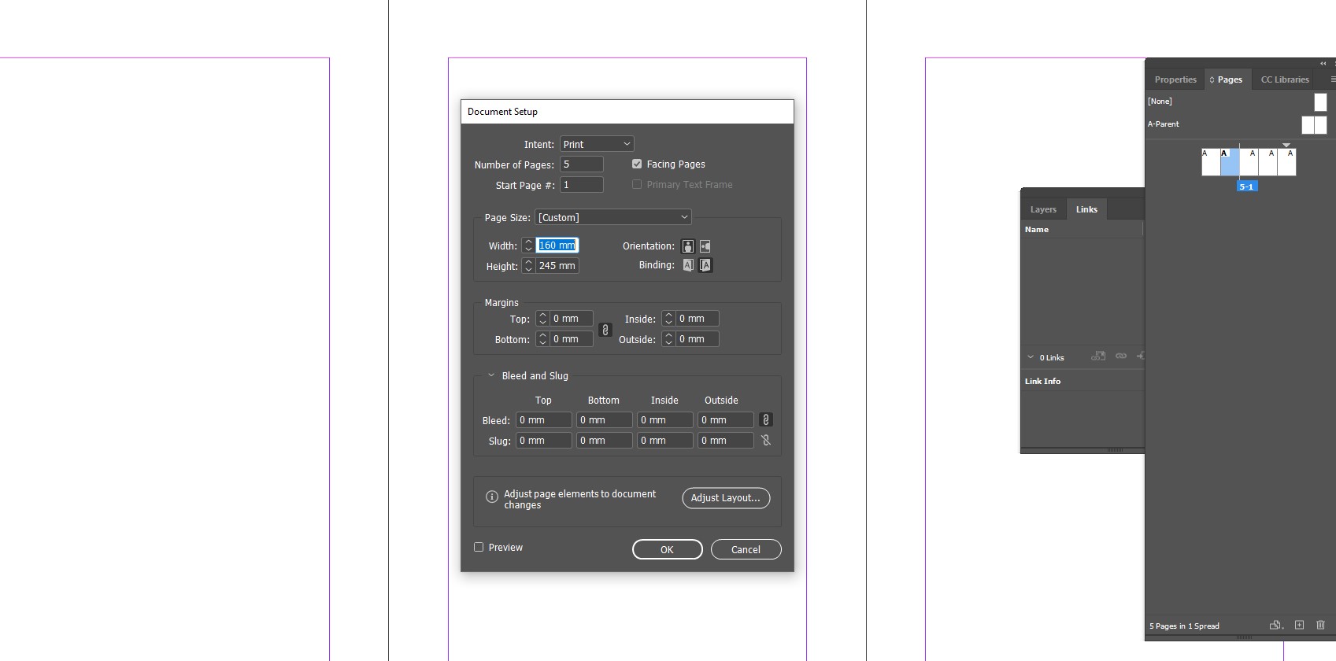This screenshot has height=661, width=1336.
Task: Click Delete Selected Pages trash icon
Action: (x=1321, y=625)
